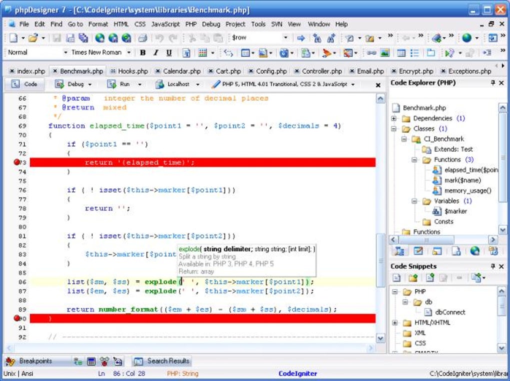The image size is (510, 381).
Task: Select the memory_usage() function in Code Explorer
Action: click(467, 190)
